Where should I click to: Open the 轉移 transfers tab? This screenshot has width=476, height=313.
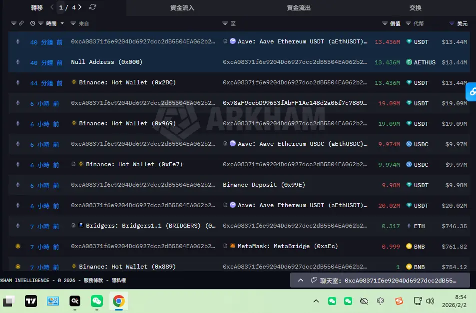tap(37, 7)
